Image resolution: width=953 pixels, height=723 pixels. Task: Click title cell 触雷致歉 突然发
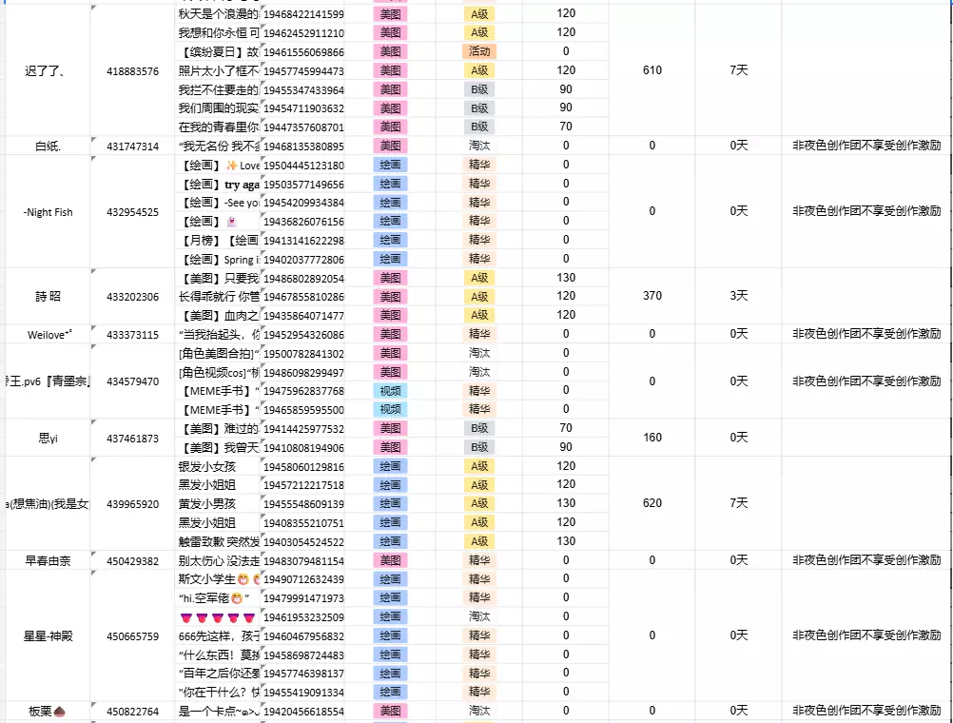coord(218,542)
